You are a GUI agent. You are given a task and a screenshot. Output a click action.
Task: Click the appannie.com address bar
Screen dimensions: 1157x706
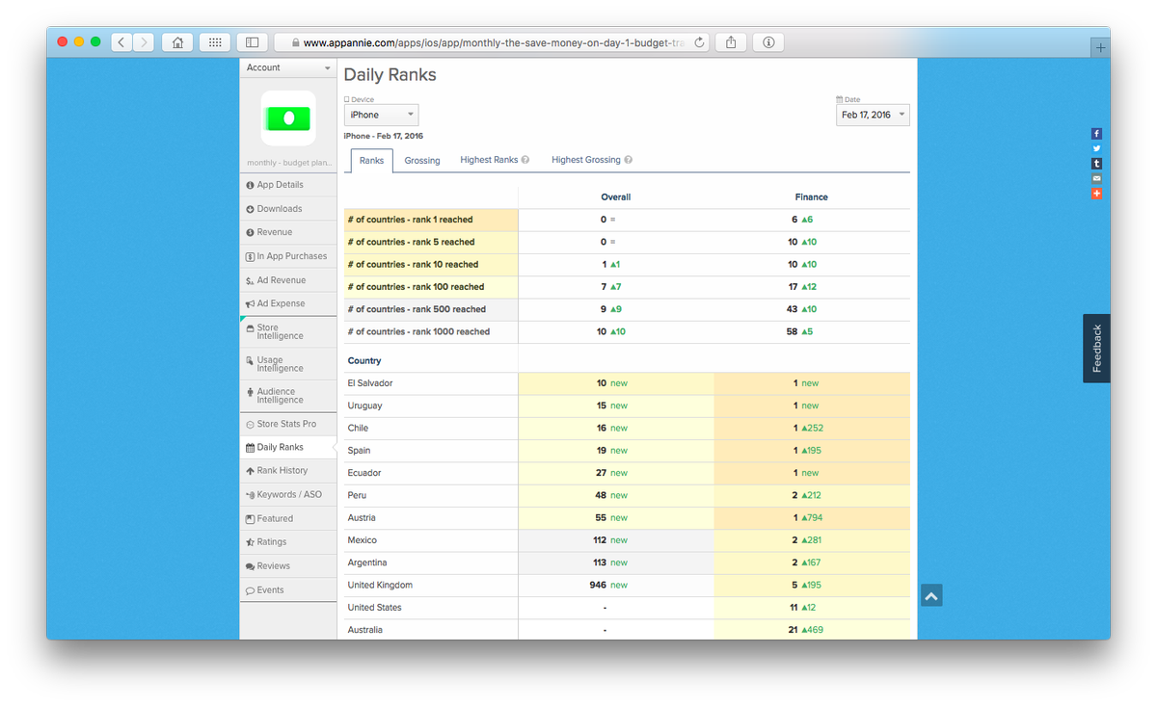(x=492, y=42)
